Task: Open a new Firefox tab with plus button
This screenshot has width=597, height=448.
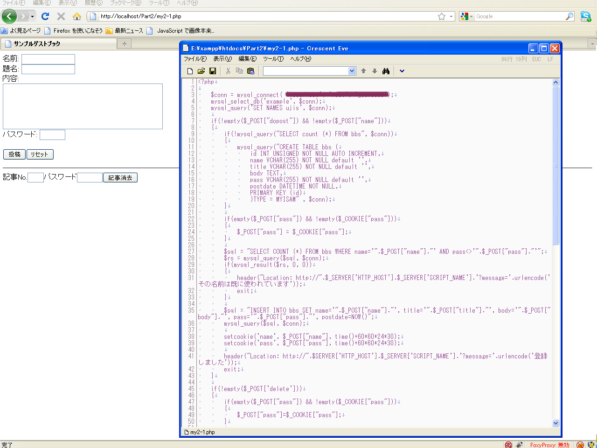Action: pyautogui.click(x=124, y=44)
